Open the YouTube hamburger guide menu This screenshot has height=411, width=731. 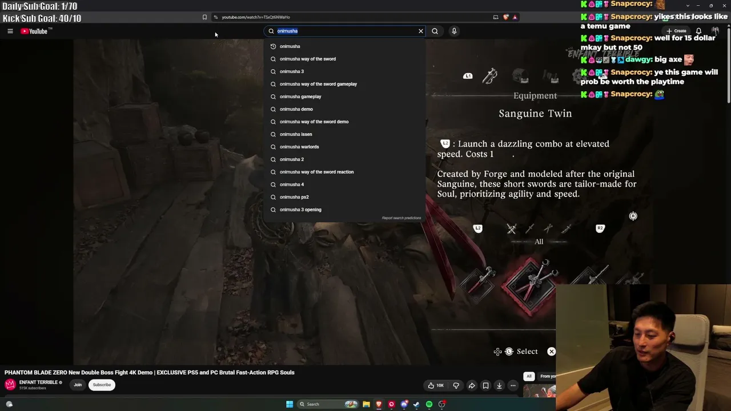(x=10, y=31)
